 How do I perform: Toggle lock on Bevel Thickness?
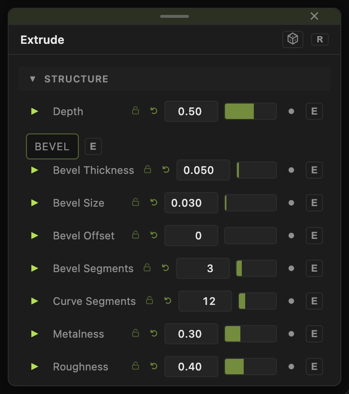(148, 170)
